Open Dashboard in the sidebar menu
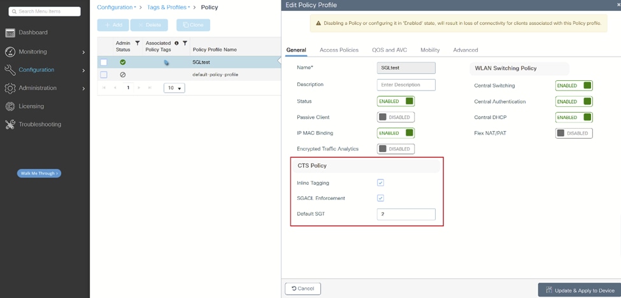 (33, 32)
